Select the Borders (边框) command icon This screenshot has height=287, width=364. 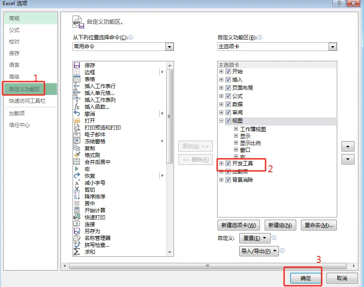point(77,72)
